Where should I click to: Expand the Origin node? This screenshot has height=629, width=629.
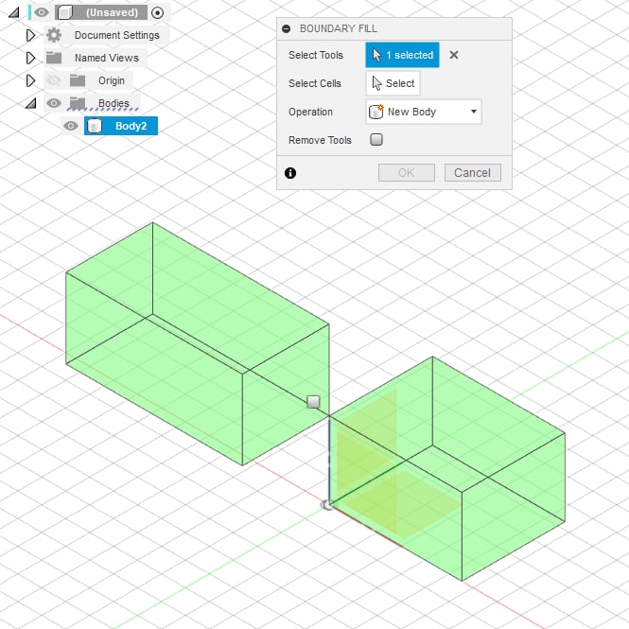click(30, 80)
